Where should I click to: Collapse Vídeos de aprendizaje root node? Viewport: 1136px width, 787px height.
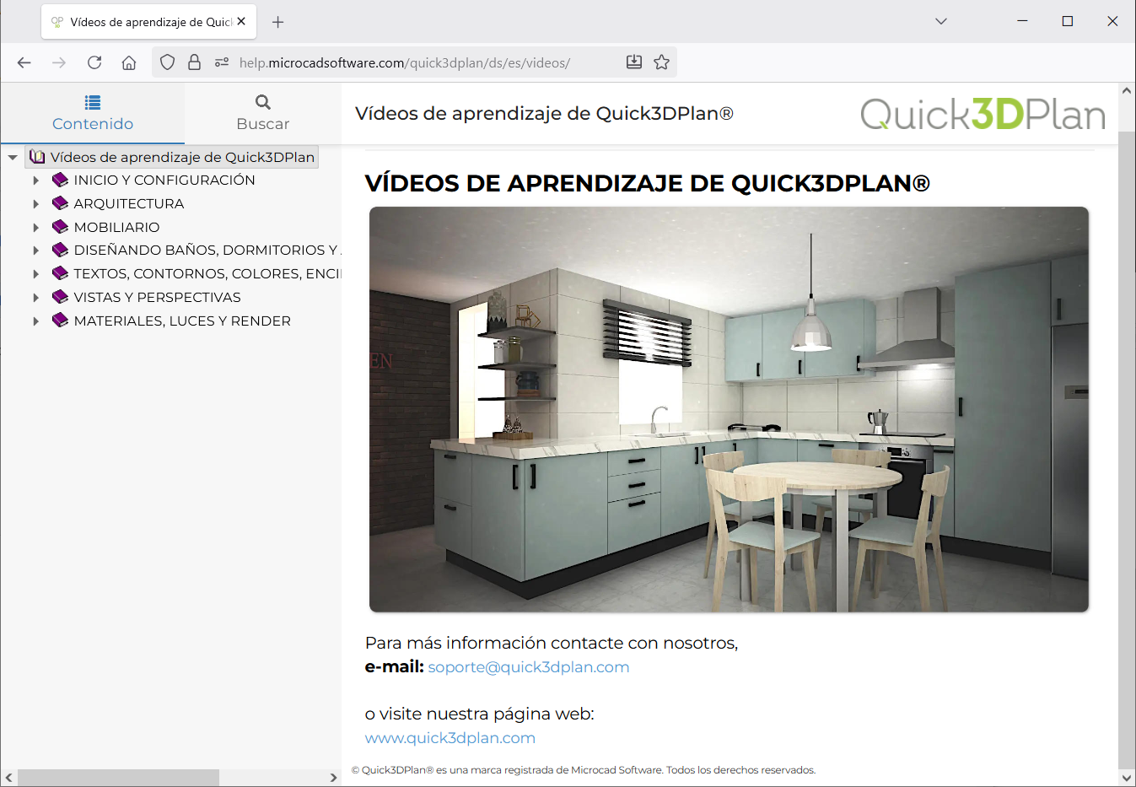click(13, 158)
